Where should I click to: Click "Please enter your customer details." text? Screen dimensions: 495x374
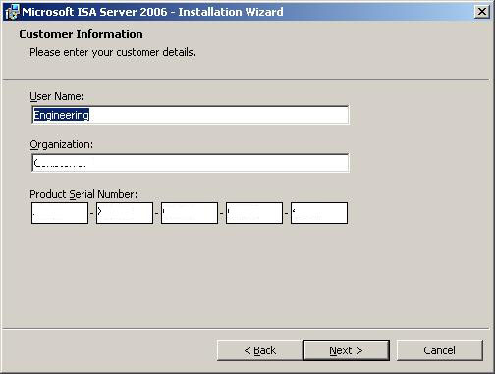tap(113, 52)
